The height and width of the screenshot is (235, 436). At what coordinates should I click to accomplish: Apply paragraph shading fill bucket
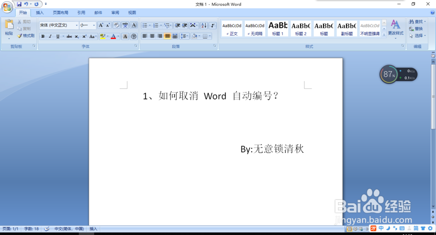[x=194, y=36]
